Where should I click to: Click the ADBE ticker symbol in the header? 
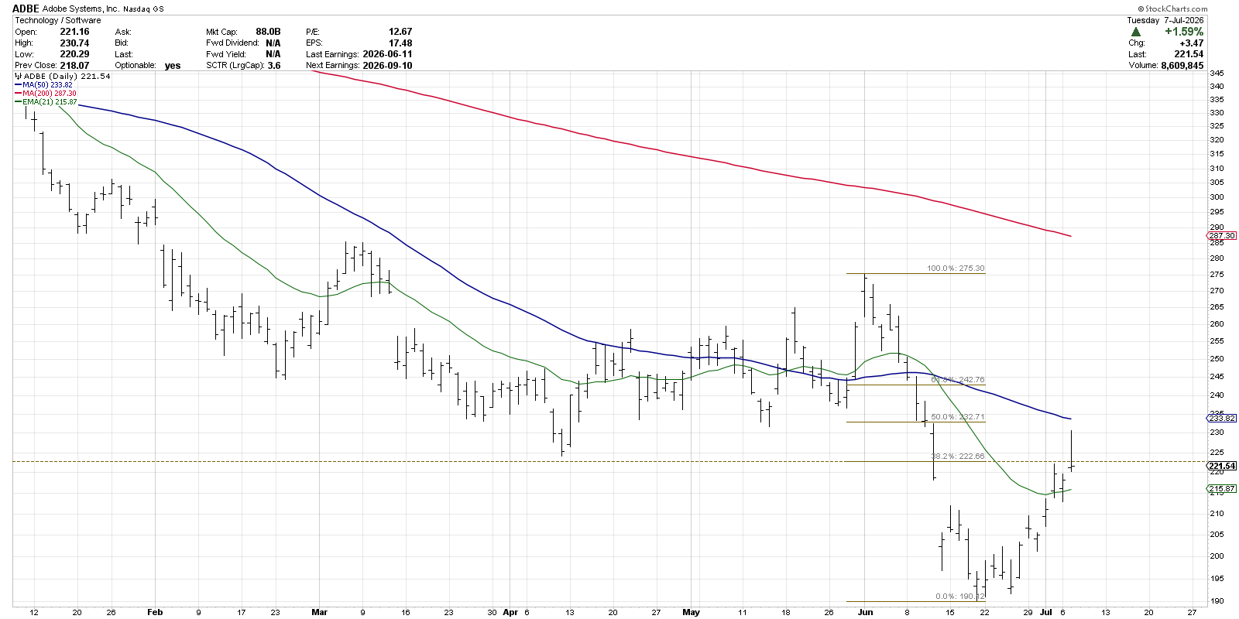[26, 9]
